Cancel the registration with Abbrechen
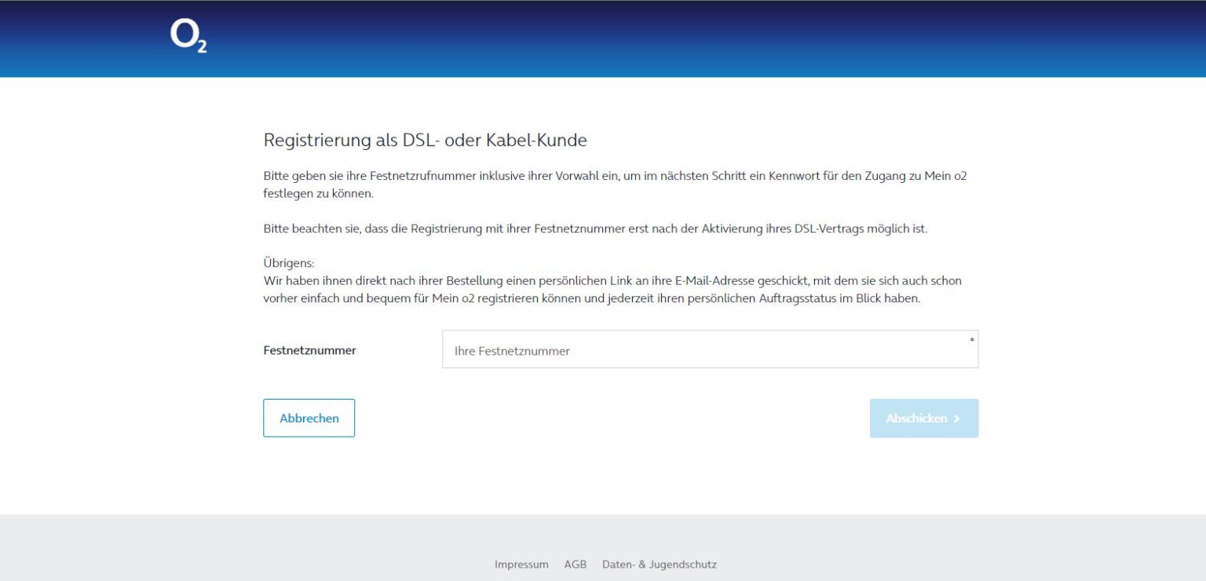 pos(309,418)
